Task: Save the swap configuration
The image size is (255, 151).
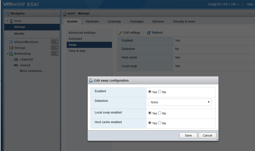Action: [x=188, y=136]
